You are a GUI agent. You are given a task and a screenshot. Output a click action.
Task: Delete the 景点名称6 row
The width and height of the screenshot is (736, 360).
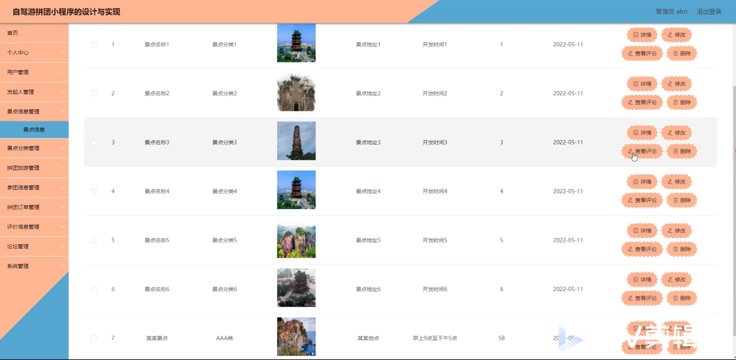pos(682,298)
